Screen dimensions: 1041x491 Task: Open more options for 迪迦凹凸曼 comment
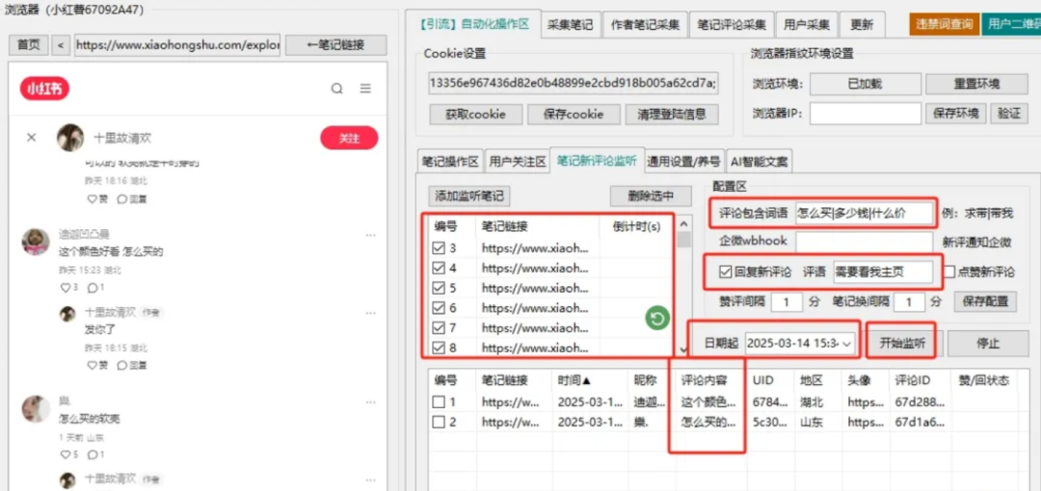click(370, 236)
